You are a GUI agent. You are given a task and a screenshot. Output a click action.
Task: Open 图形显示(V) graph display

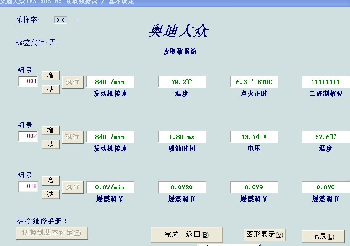tap(265, 235)
